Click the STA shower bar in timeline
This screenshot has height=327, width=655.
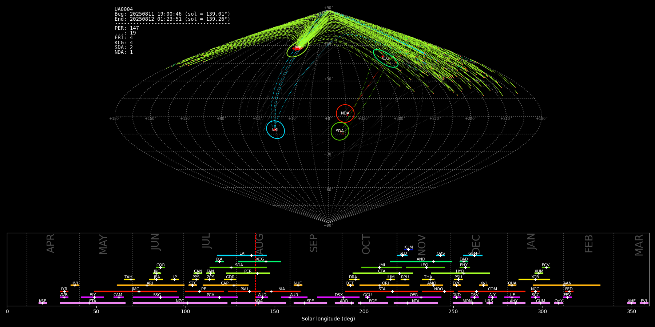tap(382, 291)
